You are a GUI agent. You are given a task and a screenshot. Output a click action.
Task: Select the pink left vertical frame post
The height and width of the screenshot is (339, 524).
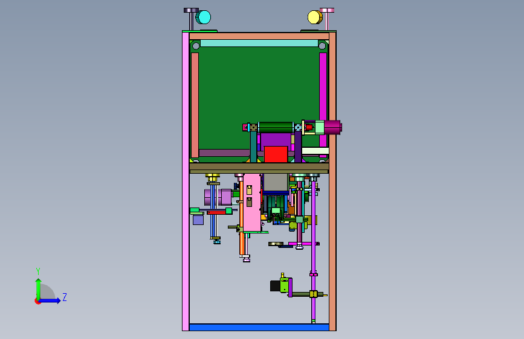click(x=186, y=180)
